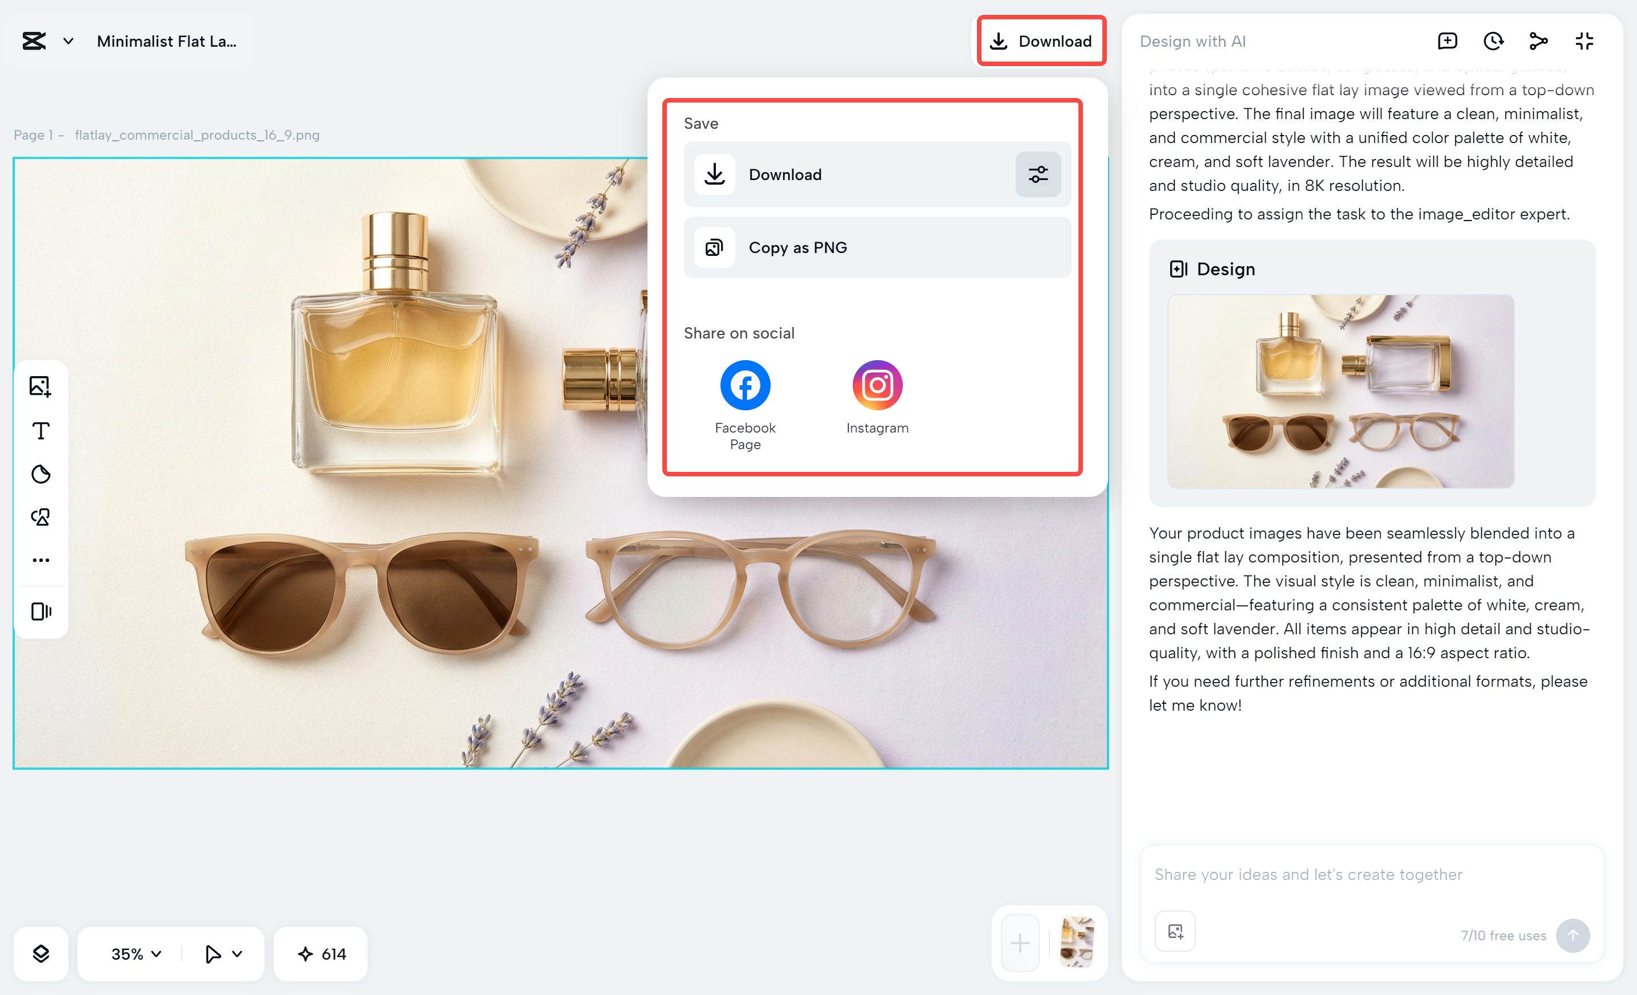The height and width of the screenshot is (995, 1637).
Task: Click the resize panel icon in sidebar
Action: [x=40, y=611]
